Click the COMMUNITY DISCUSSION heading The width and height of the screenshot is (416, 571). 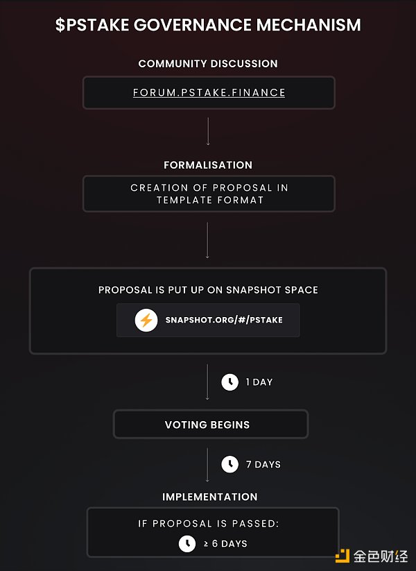point(208,64)
